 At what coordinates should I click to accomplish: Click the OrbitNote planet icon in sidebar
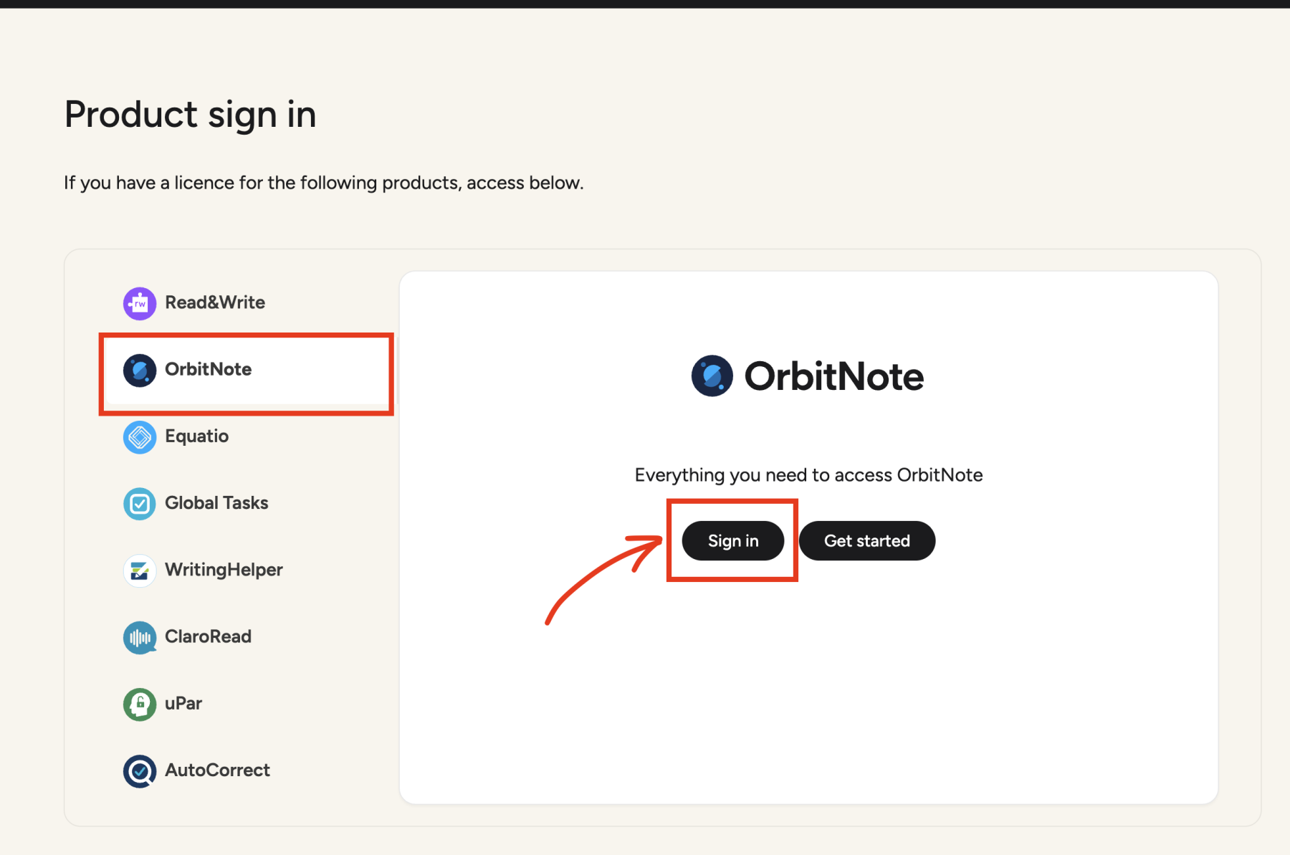point(140,370)
